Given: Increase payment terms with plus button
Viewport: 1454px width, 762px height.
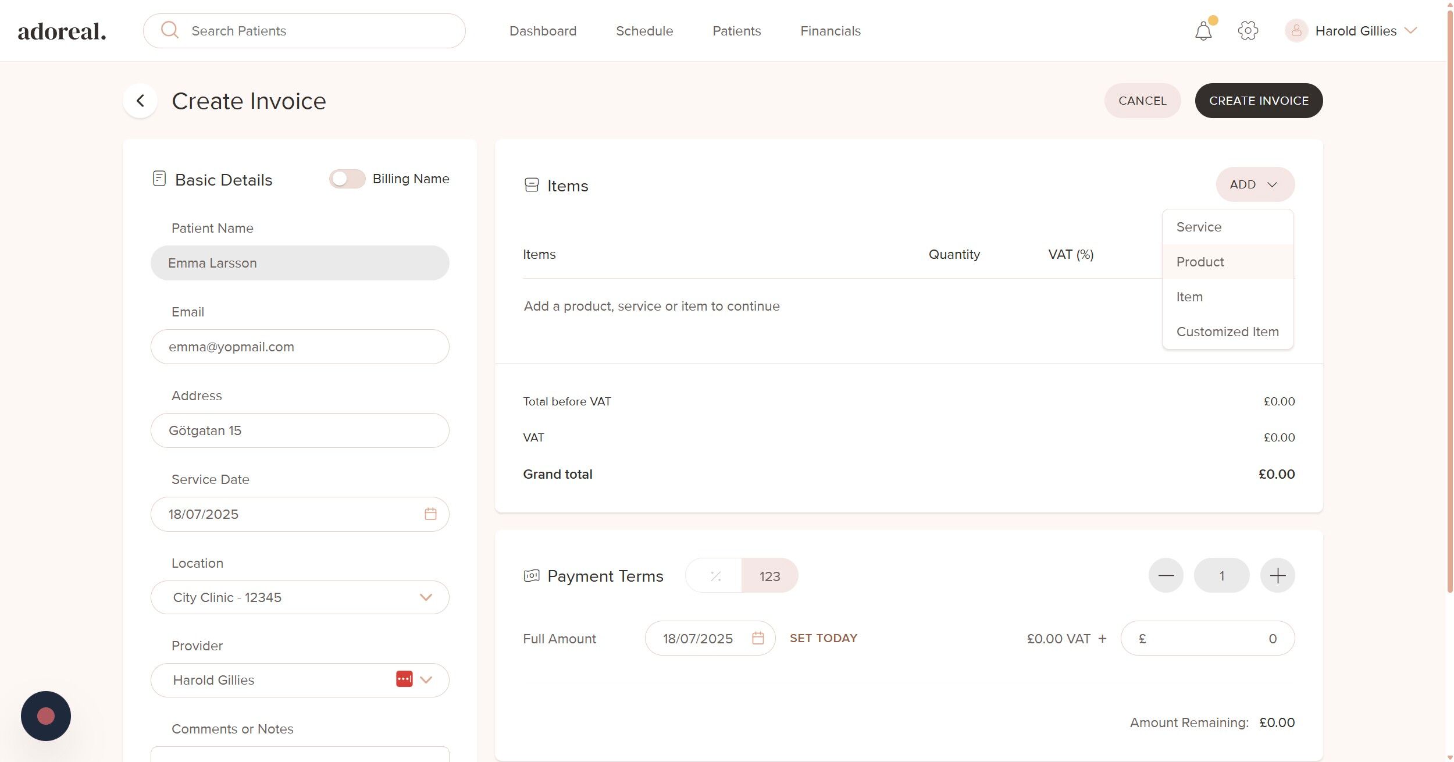Looking at the screenshot, I should [1277, 576].
